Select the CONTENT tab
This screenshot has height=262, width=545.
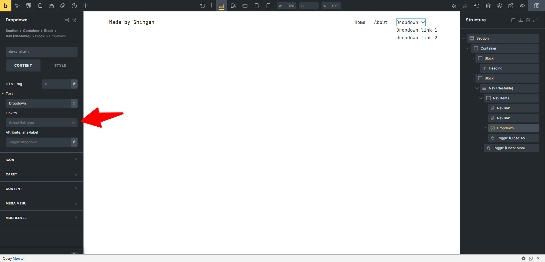click(23, 65)
